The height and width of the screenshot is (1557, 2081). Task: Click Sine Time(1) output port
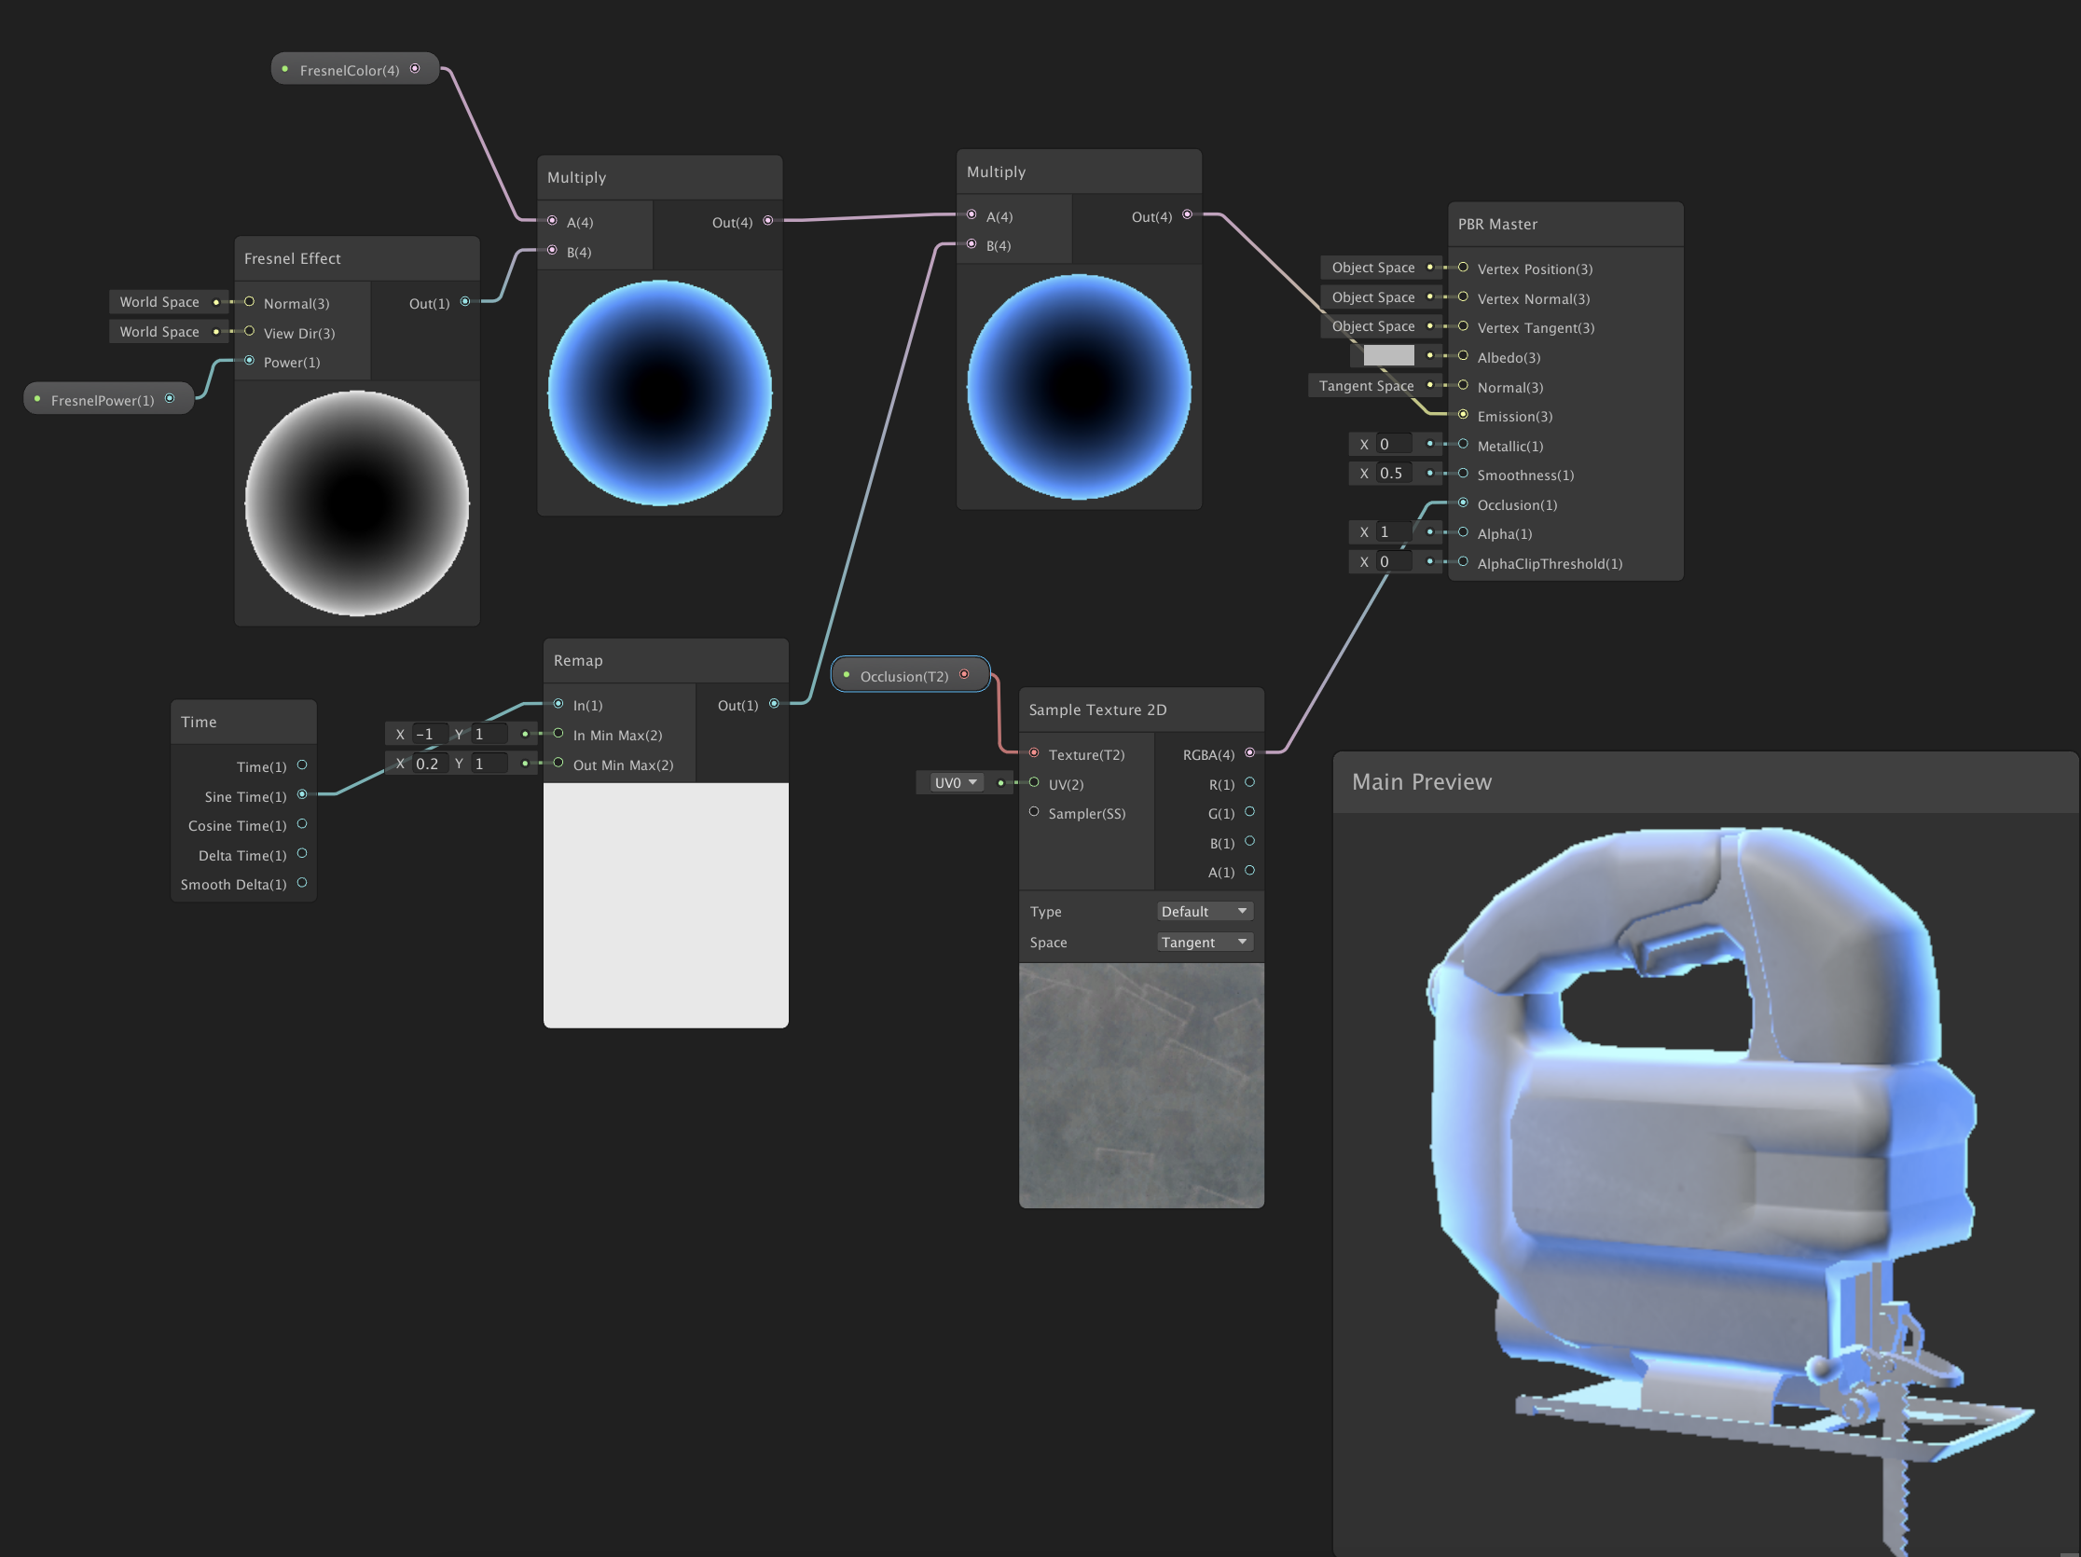click(302, 795)
